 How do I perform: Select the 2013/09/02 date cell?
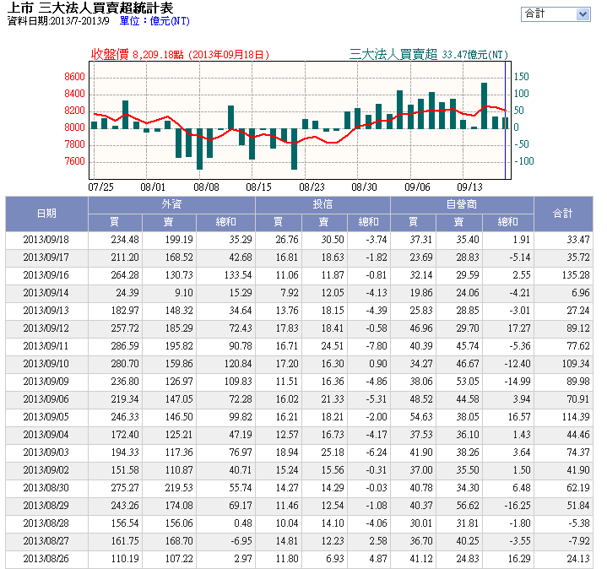pos(46,470)
